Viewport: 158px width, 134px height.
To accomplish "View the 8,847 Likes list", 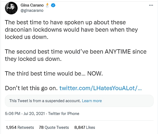I will pos(85,127).
